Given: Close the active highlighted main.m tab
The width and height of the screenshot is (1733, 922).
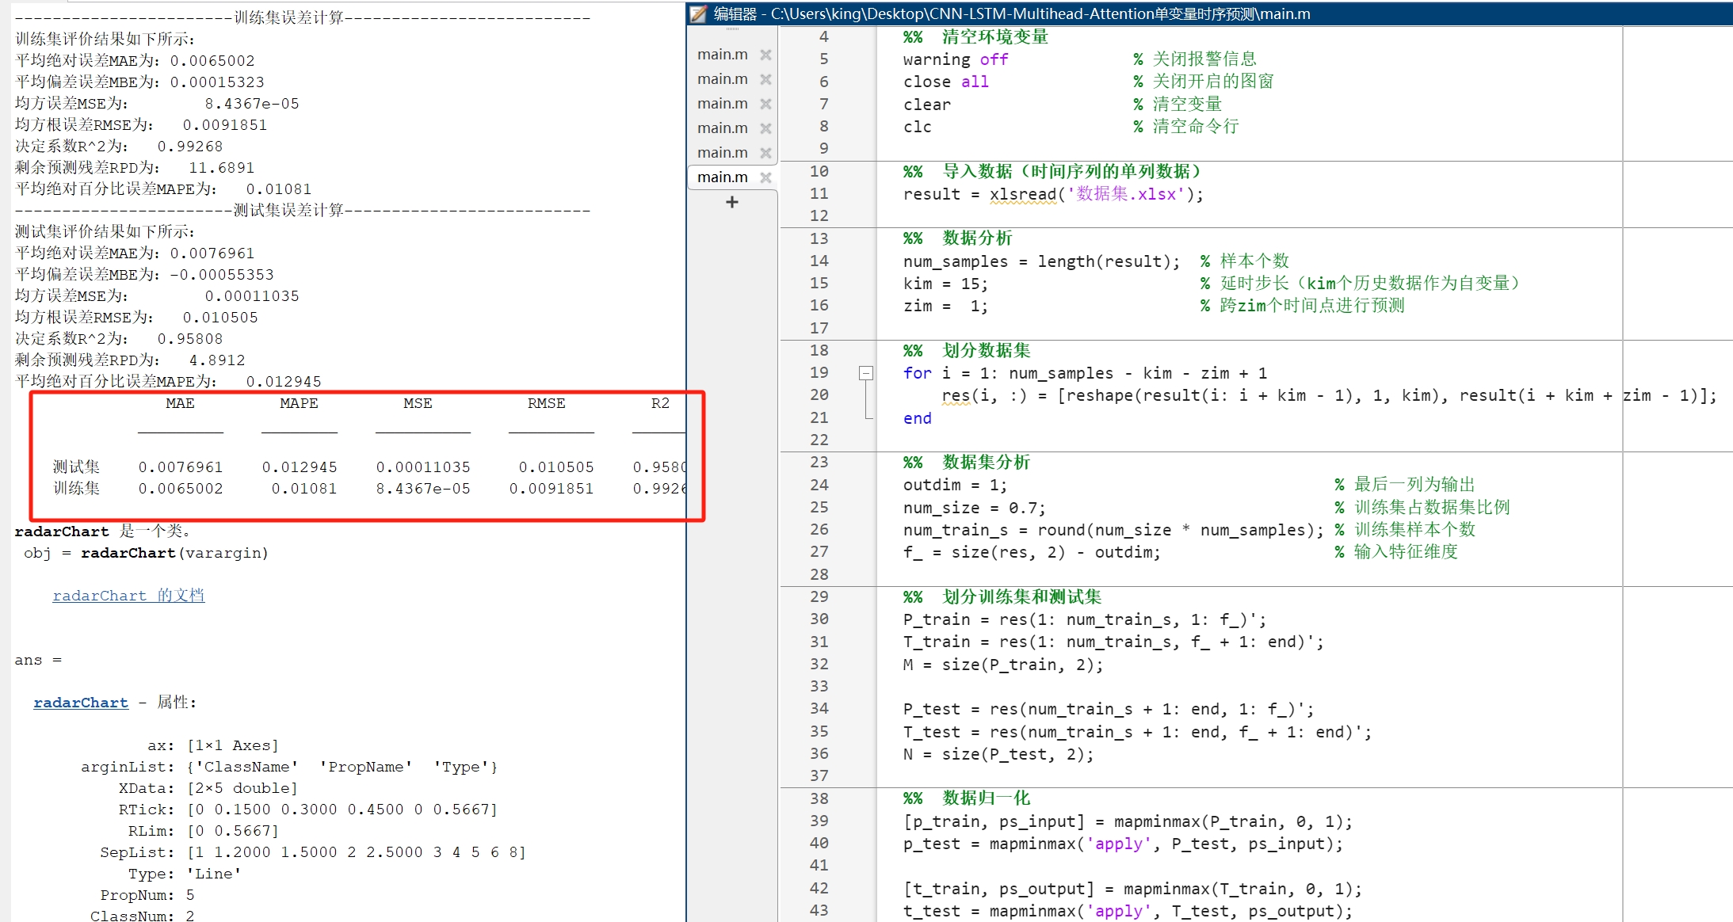Looking at the screenshot, I should [x=765, y=177].
